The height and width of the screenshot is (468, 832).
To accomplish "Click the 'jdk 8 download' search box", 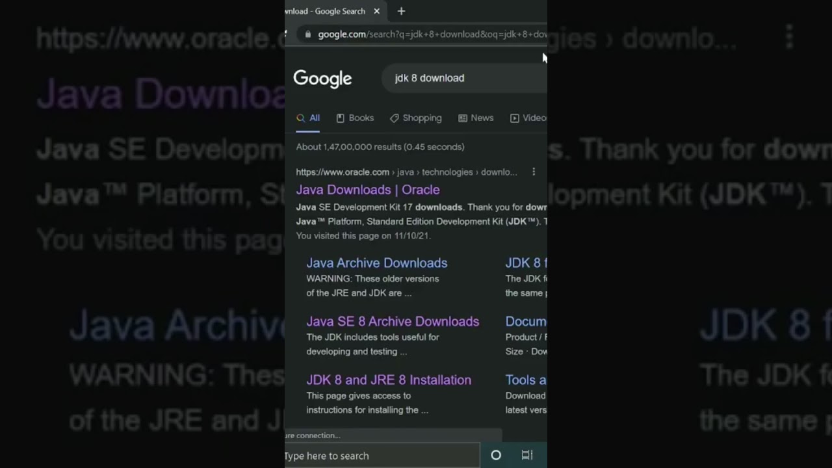I will point(465,78).
